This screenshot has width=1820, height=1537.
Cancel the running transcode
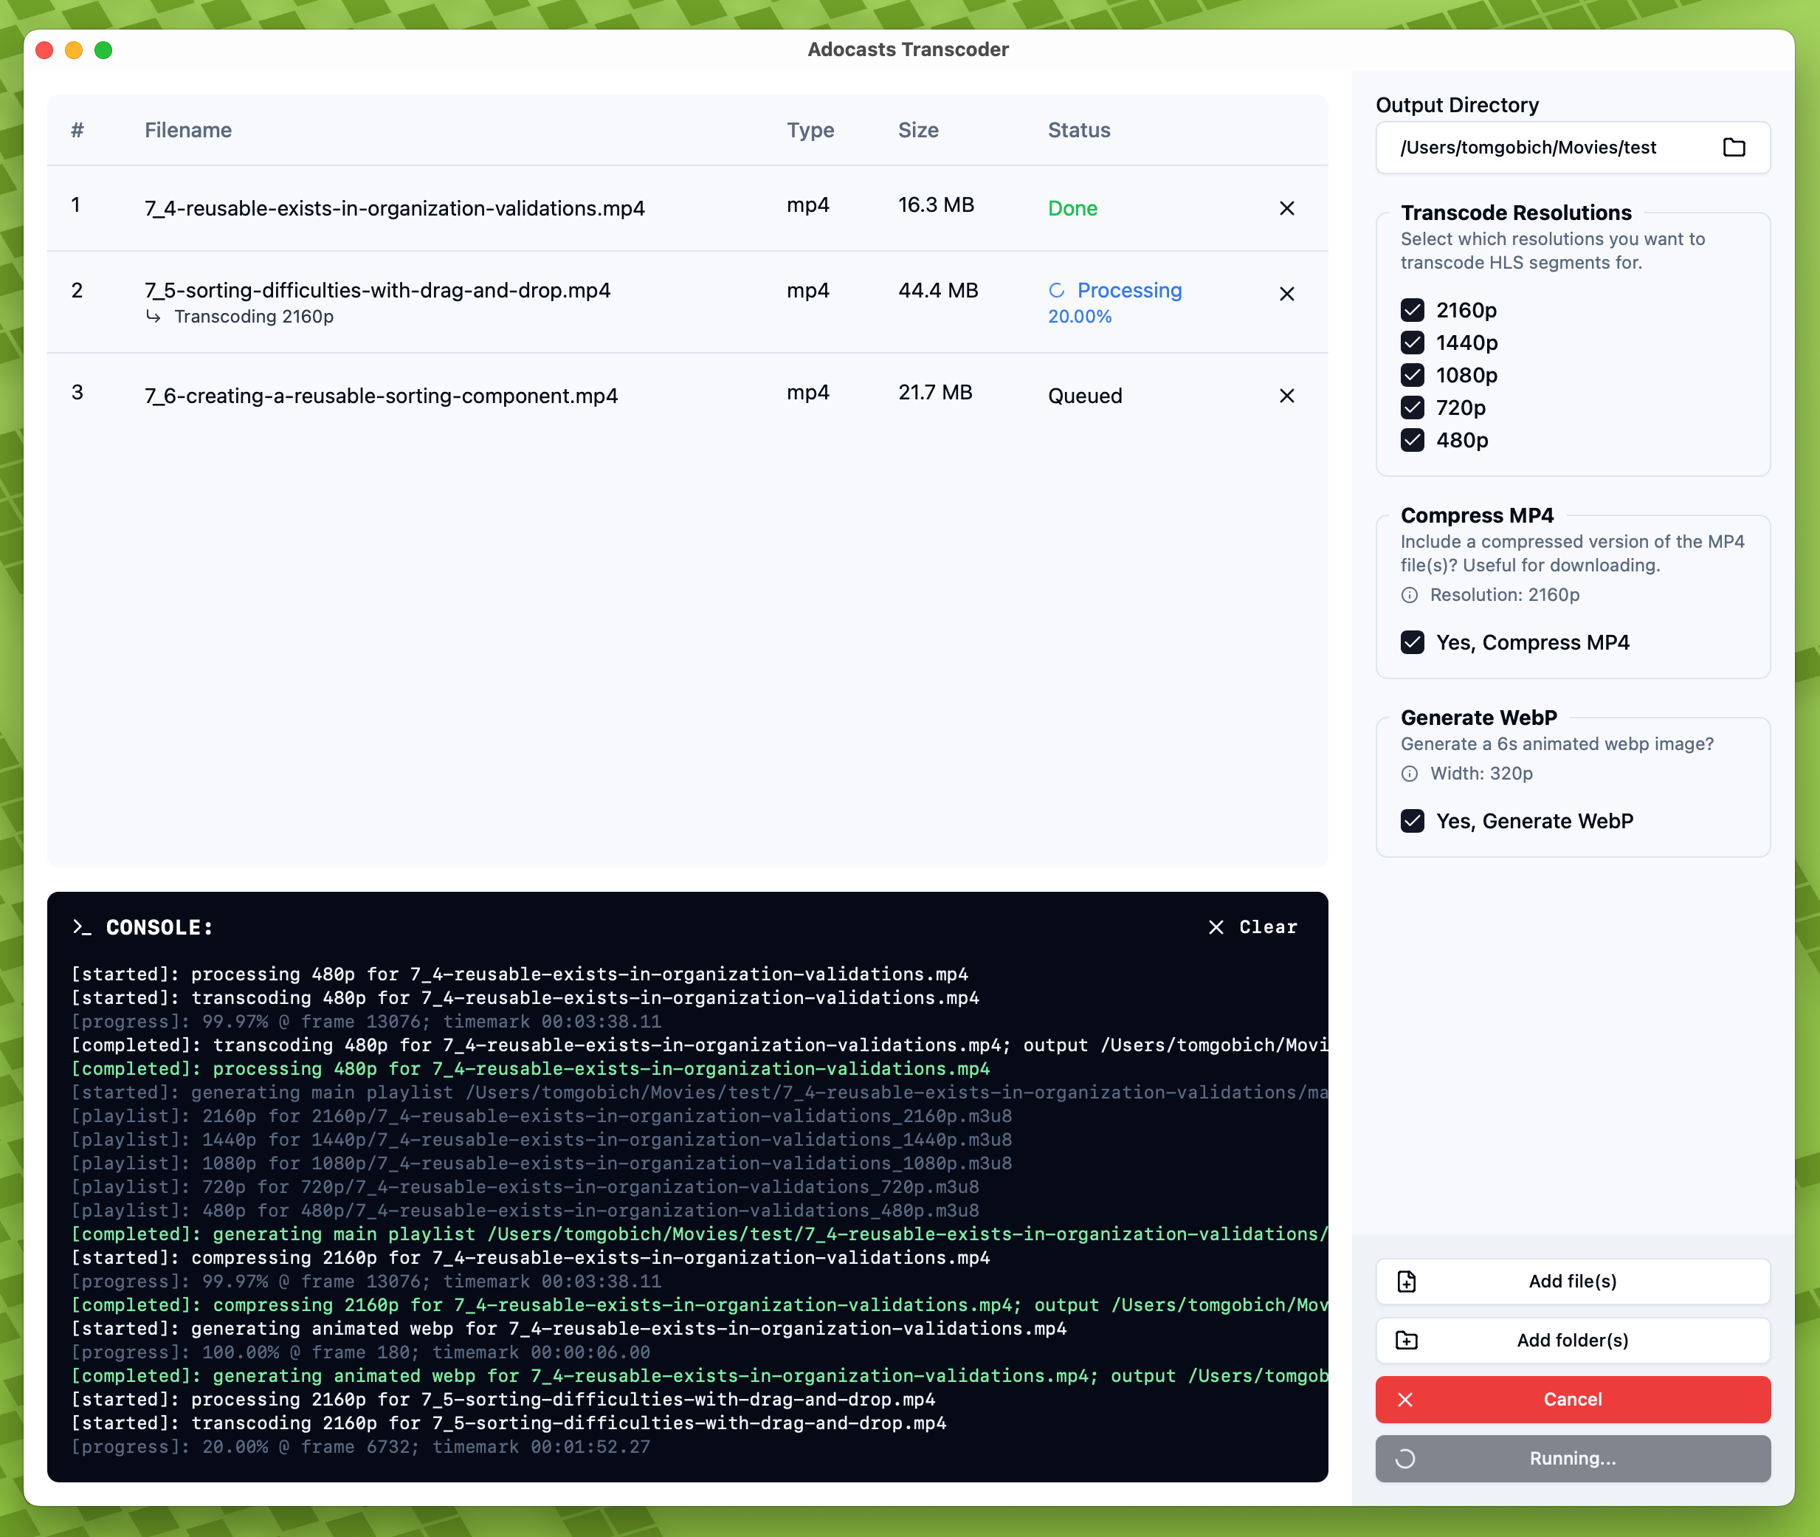pyautogui.click(x=1573, y=1400)
